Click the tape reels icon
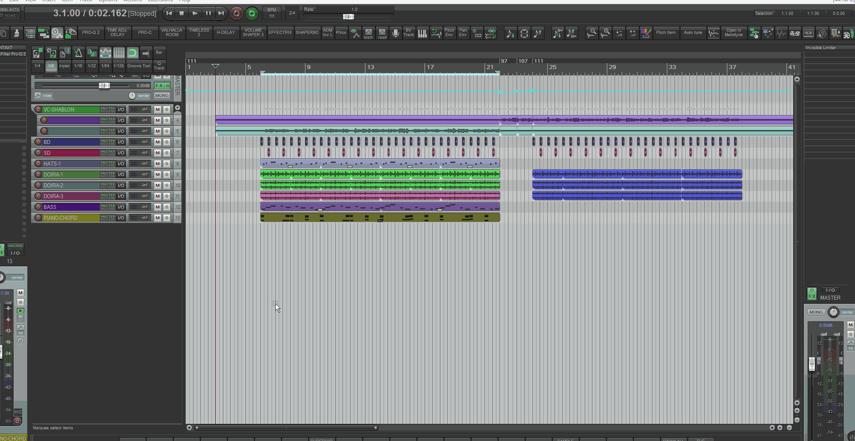855x441 pixels. pos(795,33)
